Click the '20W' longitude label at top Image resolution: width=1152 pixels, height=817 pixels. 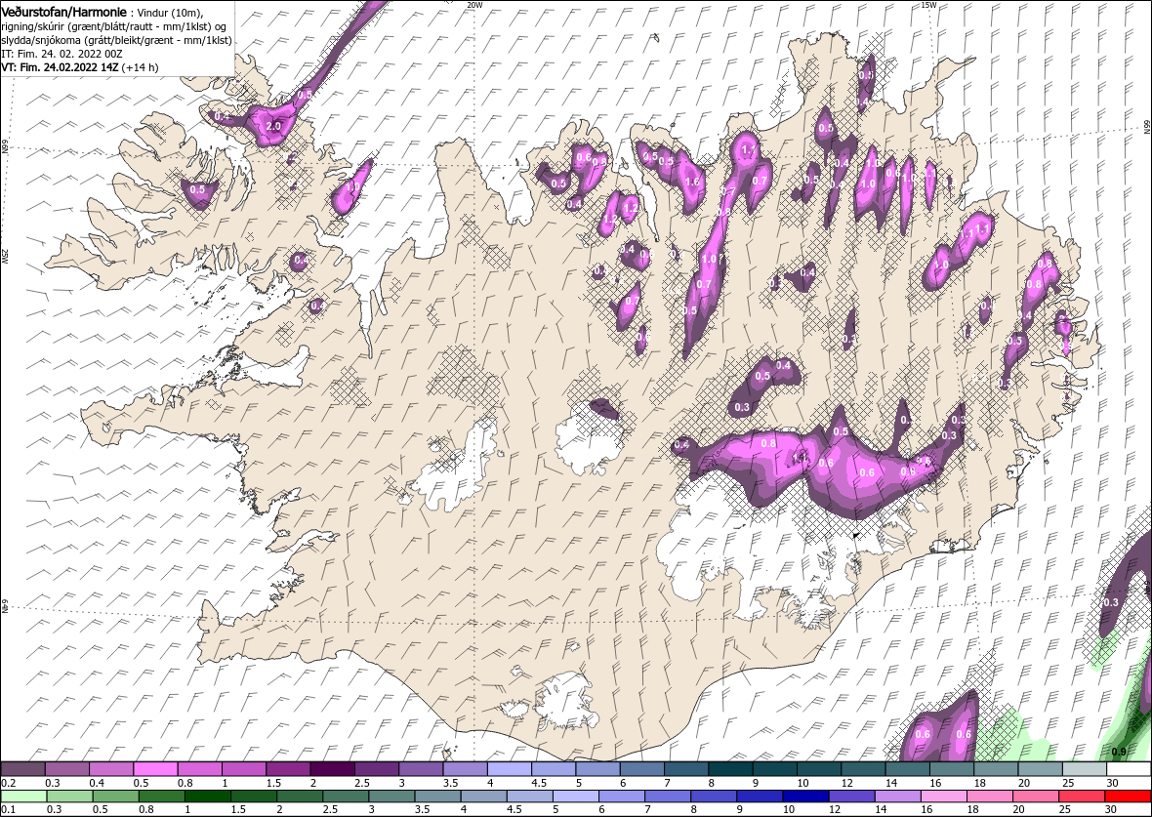point(475,5)
